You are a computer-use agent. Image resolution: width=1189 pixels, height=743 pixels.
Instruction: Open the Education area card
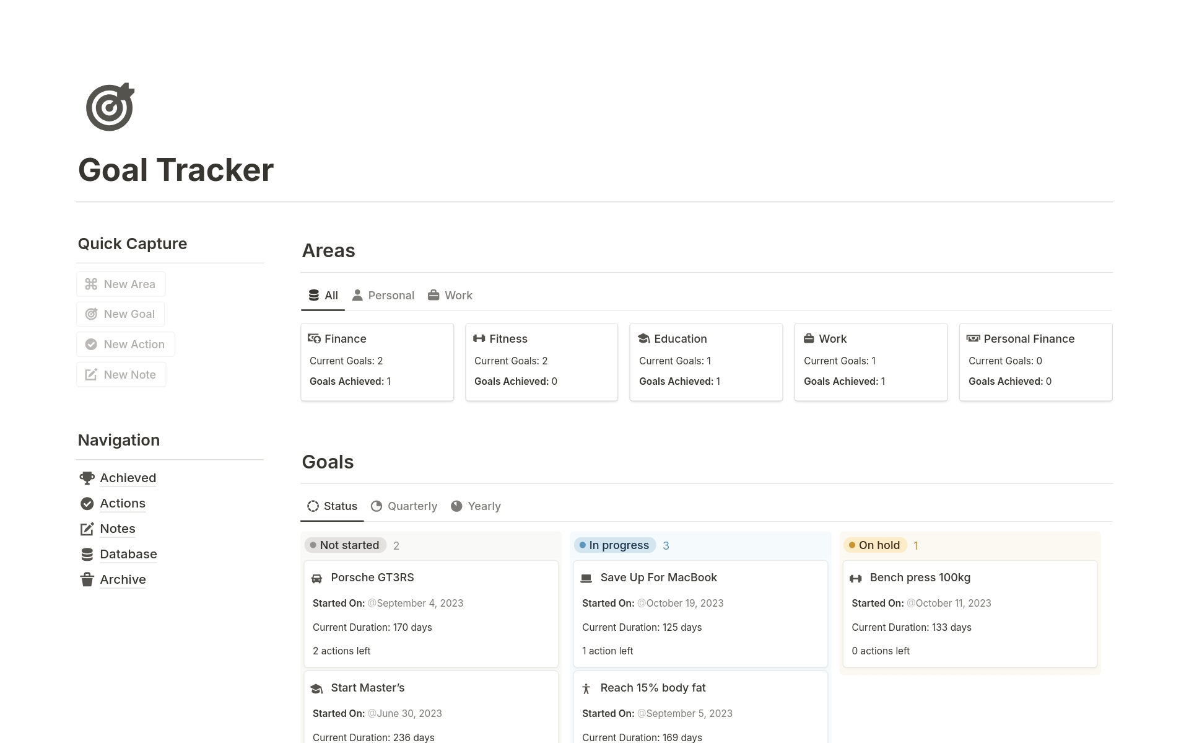pyautogui.click(x=706, y=361)
